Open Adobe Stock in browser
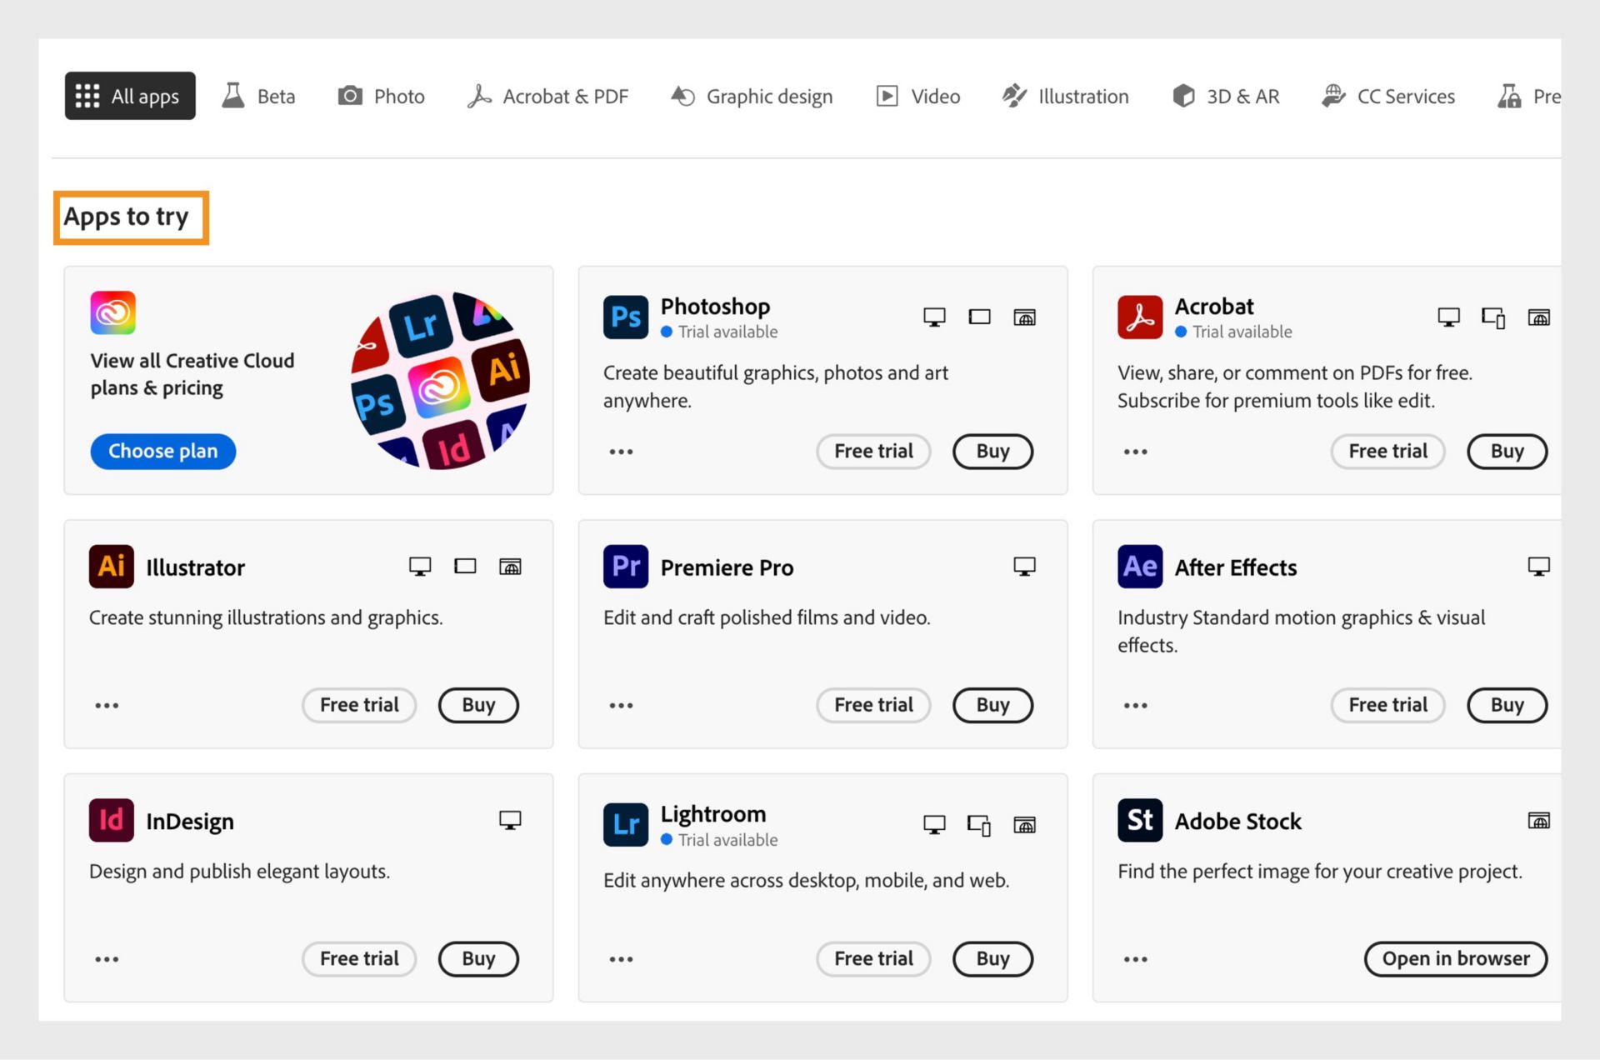 [x=1456, y=958]
